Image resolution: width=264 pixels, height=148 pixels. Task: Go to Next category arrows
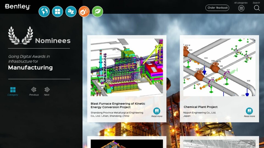tap(47, 89)
